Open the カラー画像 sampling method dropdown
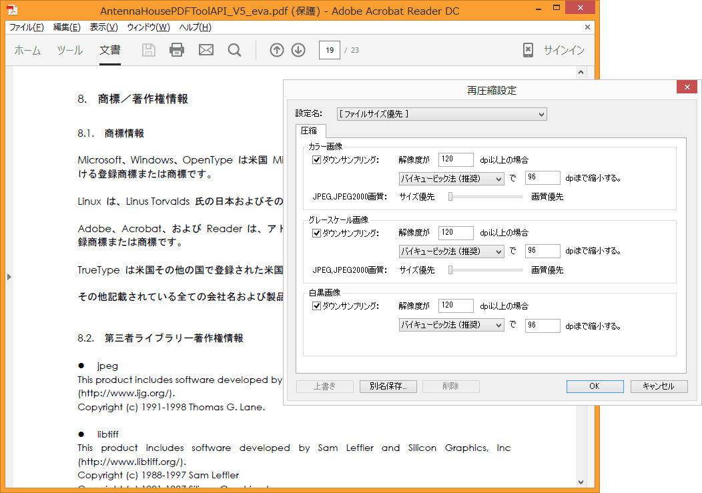Screen dimensions: 702x493 tap(451, 179)
